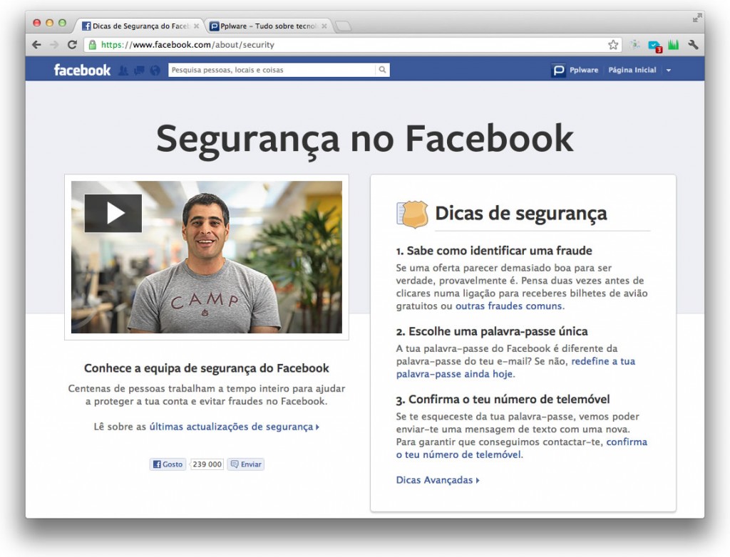The width and height of the screenshot is (730, 557).
Task: Expand Dicas Avançadas
Action: click(x=438, y=480)
